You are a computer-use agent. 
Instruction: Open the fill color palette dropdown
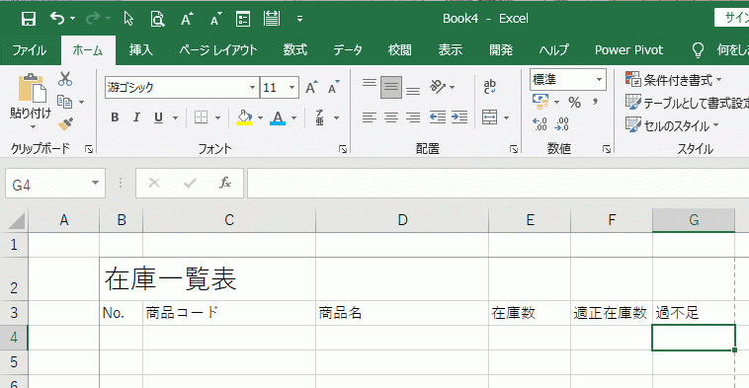click(260, 117)
